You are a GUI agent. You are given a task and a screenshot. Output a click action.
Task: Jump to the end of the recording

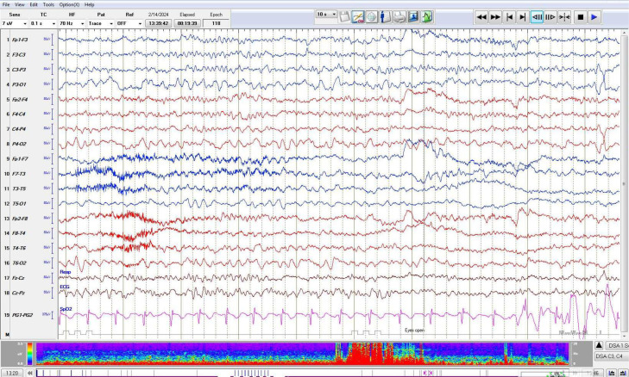pos(522,17)
